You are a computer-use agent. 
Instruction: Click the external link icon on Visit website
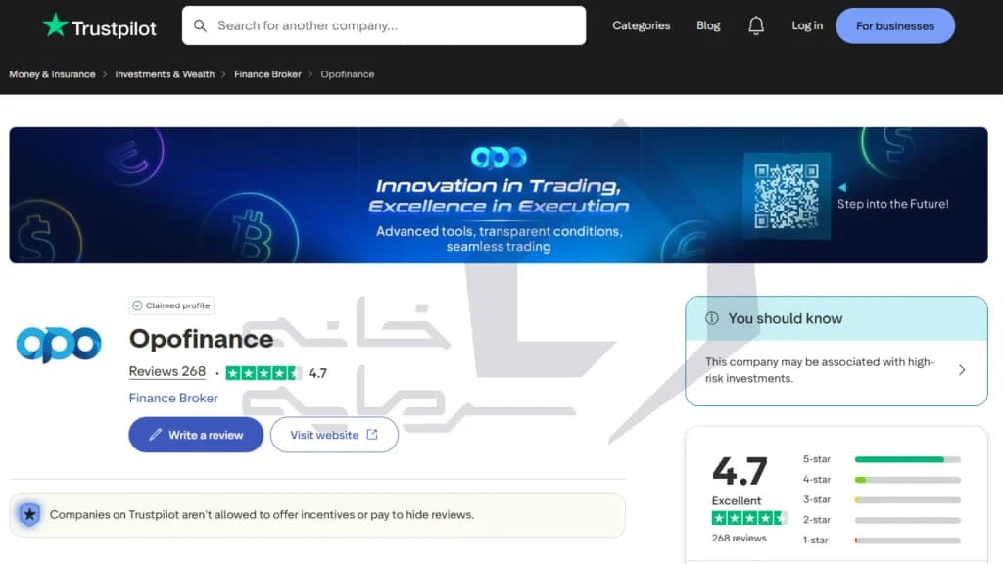[372, 435]
